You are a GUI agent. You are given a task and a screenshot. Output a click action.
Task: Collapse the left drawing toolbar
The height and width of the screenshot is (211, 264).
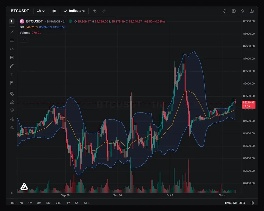point(12,193)
